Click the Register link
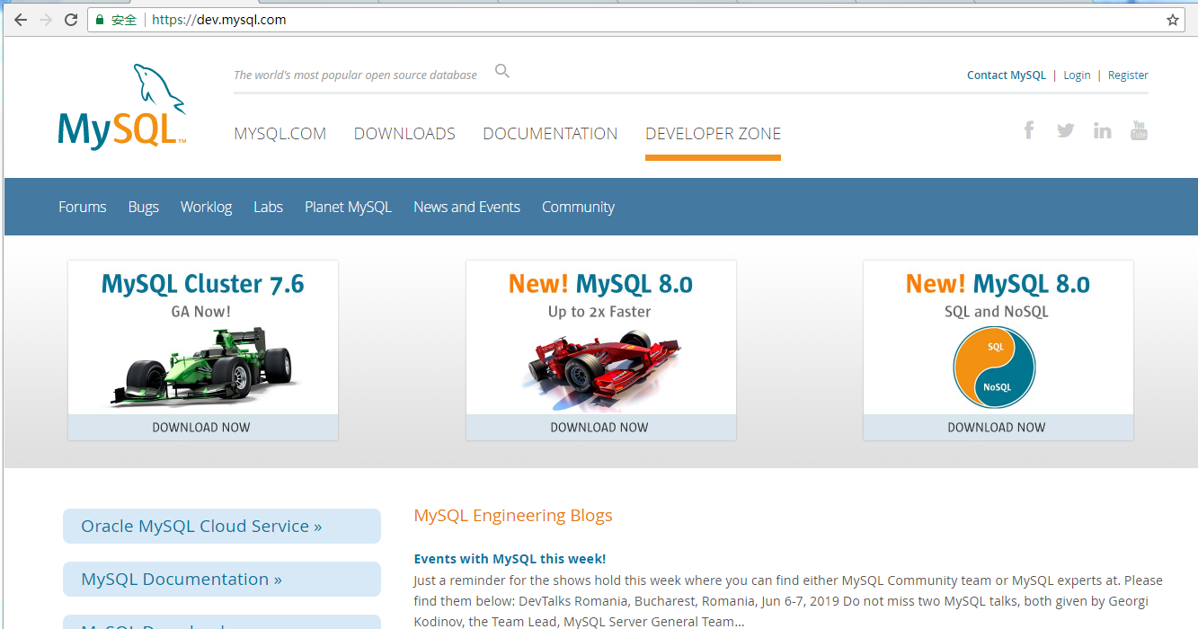This screenshot has height=629, width=1198. click(x=1128, y=75)
